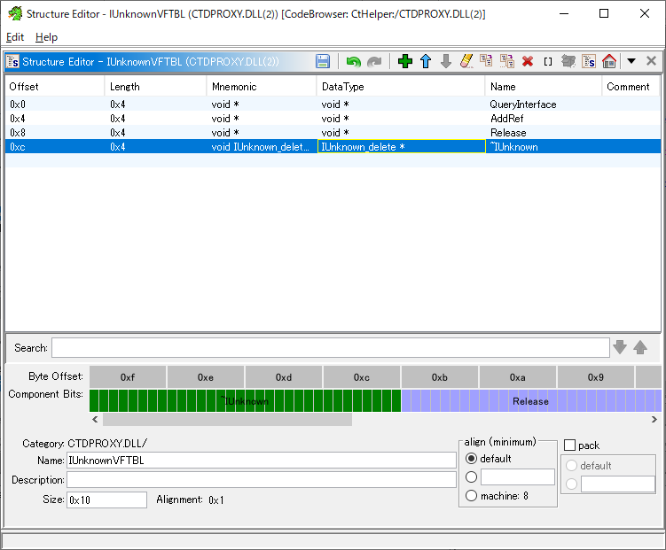Image resolution: width=666 pixels, height=550 pixels.
Task: Move the selected component up with the blue arrow
Action: (425, 61)
